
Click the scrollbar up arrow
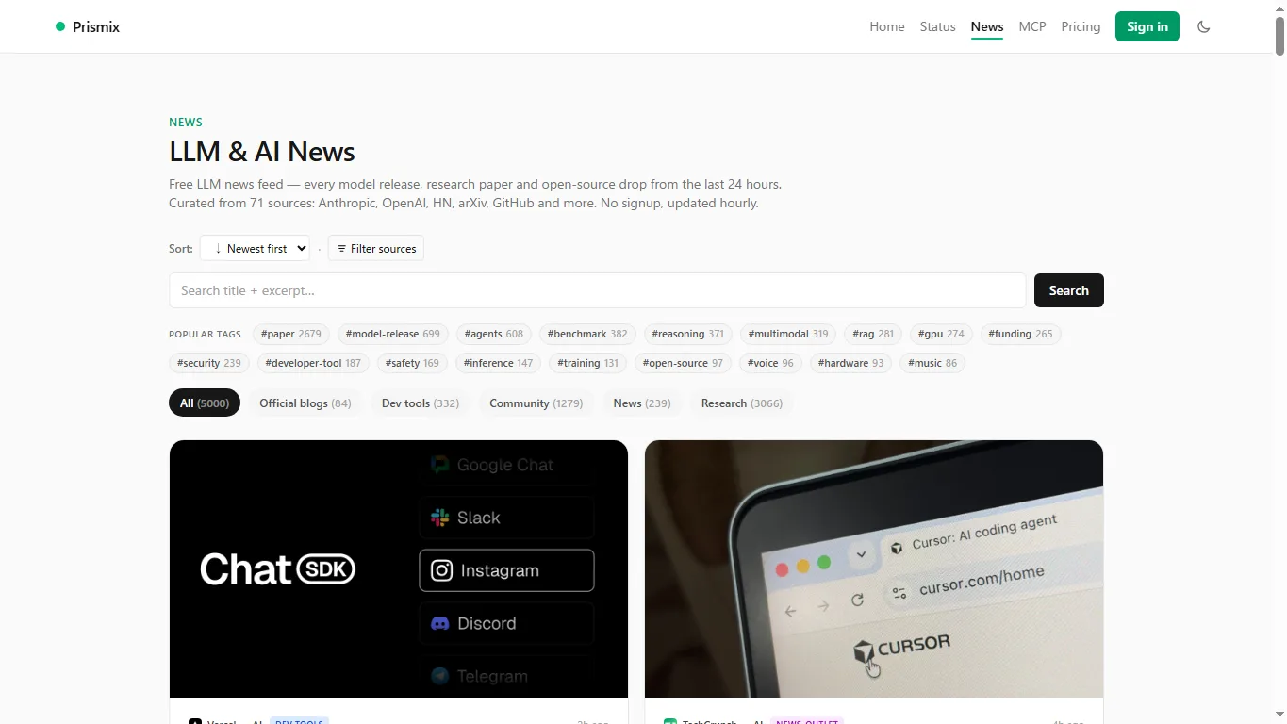[1279, 8]
